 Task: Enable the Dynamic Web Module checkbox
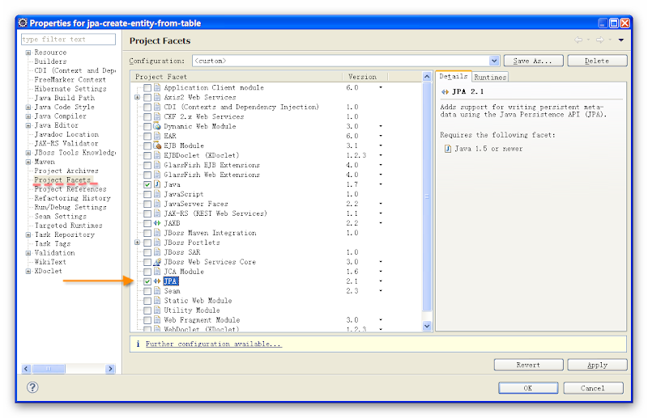[147, 126]
